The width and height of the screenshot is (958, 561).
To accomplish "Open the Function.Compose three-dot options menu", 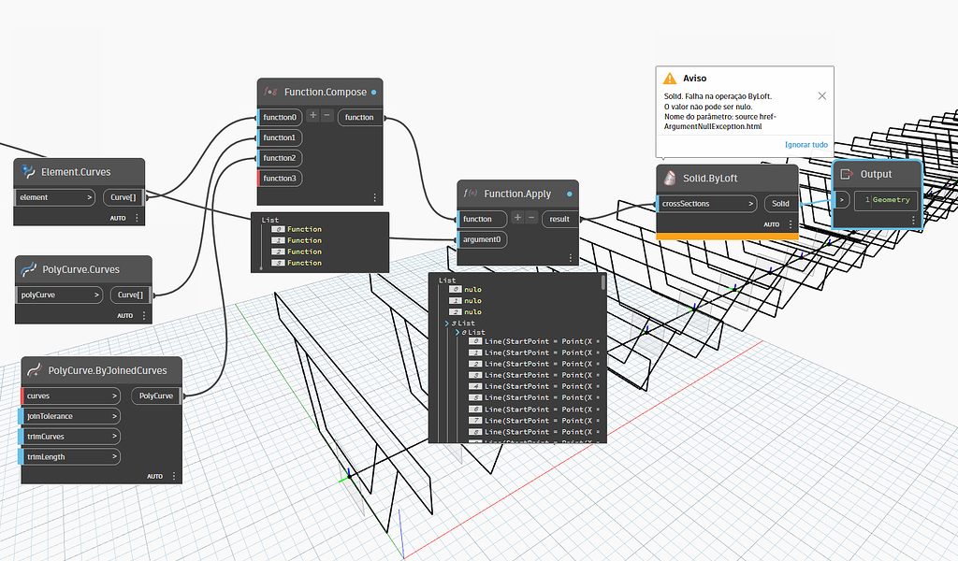I will 375,197.
